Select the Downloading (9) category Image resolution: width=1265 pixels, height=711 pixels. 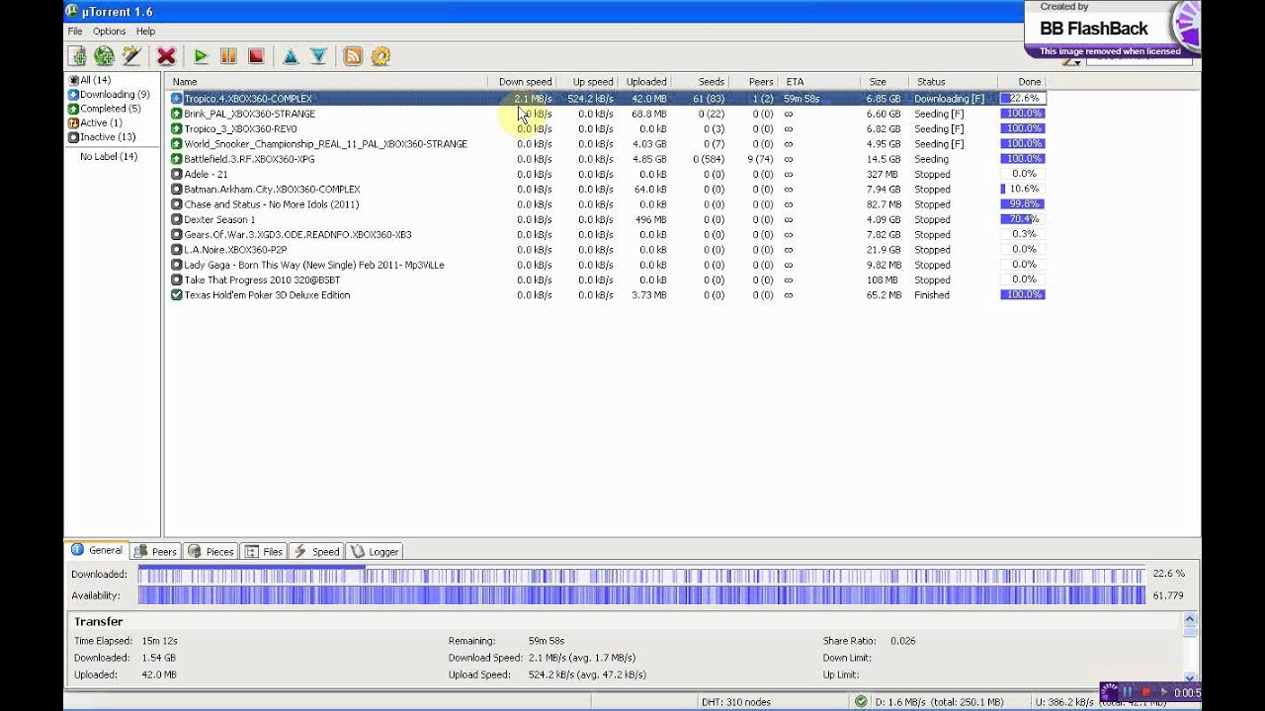tap(114, 95)
